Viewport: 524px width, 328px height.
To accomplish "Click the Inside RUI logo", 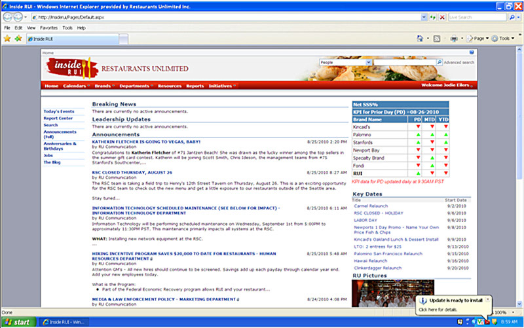I will (x=72, y=68).
